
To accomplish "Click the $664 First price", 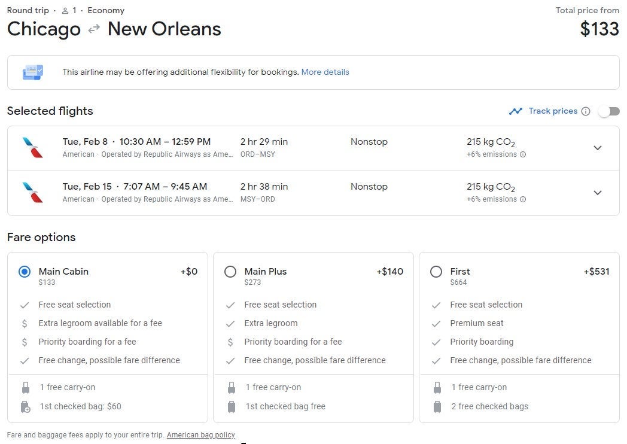I will (459, 282).
